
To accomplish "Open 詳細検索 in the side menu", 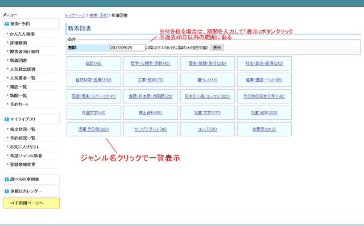I will pyautogui.click(x=18, y=43).
